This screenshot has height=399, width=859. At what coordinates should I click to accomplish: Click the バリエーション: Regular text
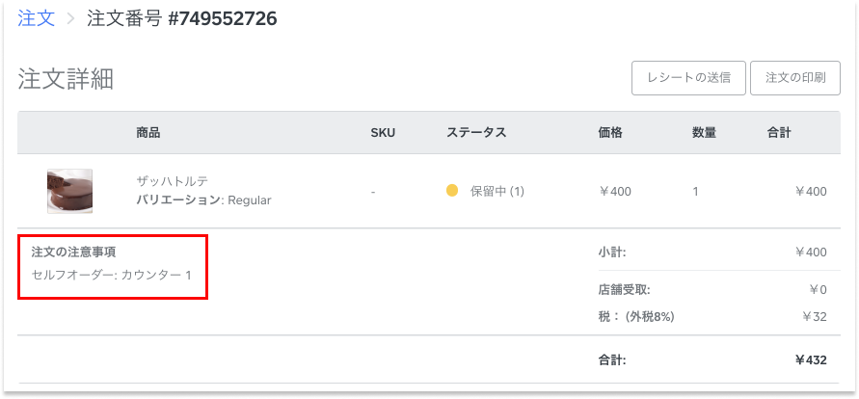tap(203, 200)
